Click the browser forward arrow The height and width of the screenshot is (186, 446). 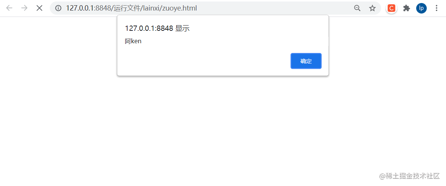(x=25, y=8)
